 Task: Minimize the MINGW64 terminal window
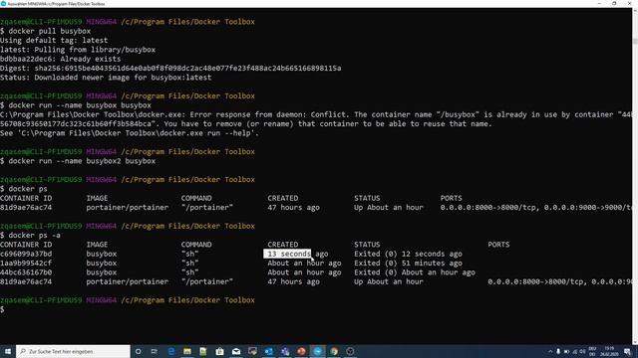point(599,3)
